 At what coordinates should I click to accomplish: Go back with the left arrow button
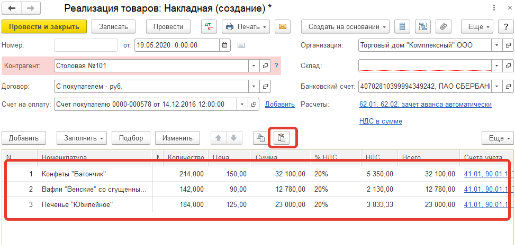12,8
